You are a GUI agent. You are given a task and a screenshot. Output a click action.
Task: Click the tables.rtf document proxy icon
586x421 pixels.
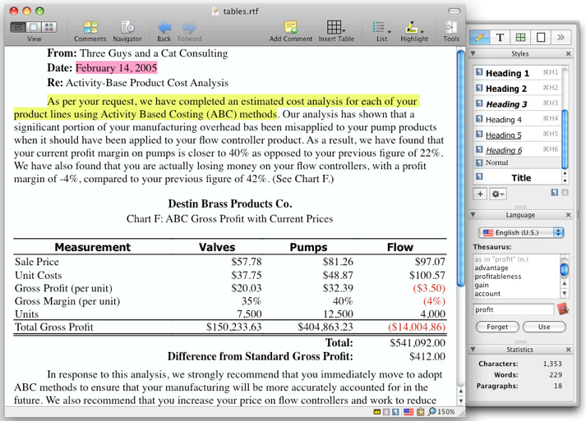pos(215,11)
